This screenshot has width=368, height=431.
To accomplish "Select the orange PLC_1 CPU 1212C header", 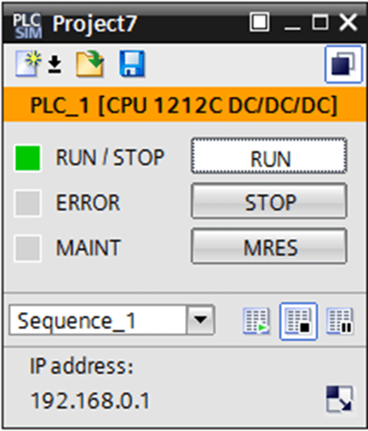I will (184, 105).
